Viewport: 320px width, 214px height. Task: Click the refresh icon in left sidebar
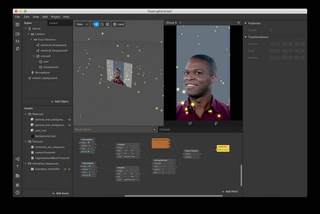pos(18,48)
